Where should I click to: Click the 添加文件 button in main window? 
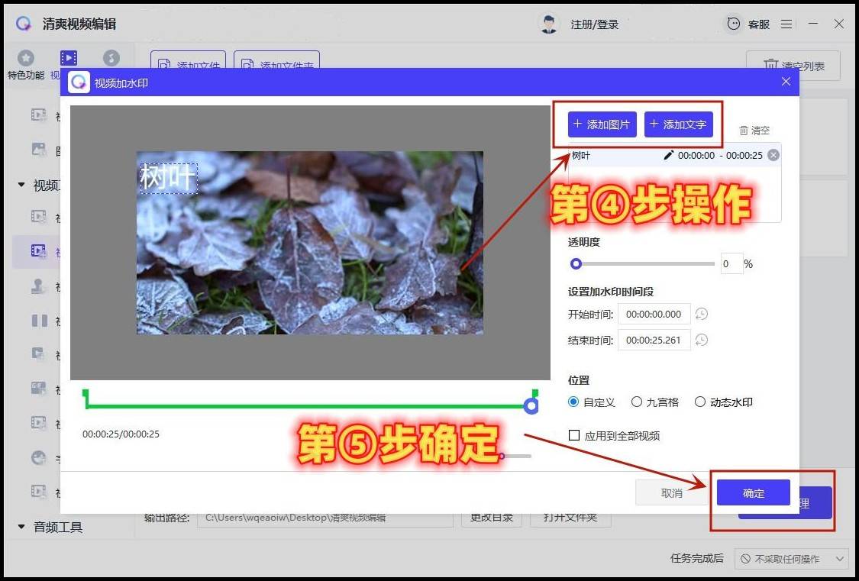(189, 60)
